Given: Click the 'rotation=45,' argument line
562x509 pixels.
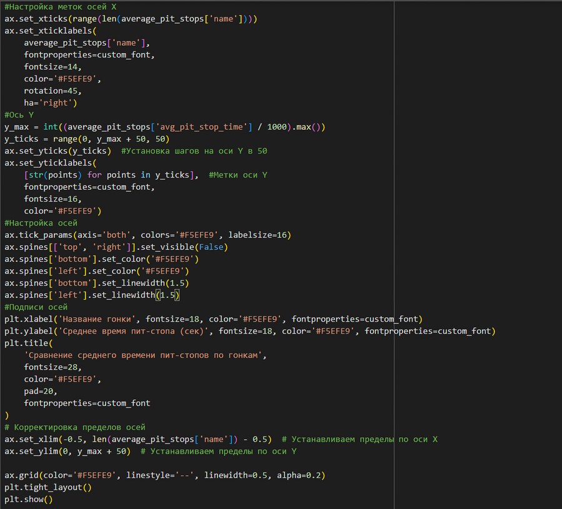Looking at the screenshot, I should pyautogui.click(x=52, y=91).
